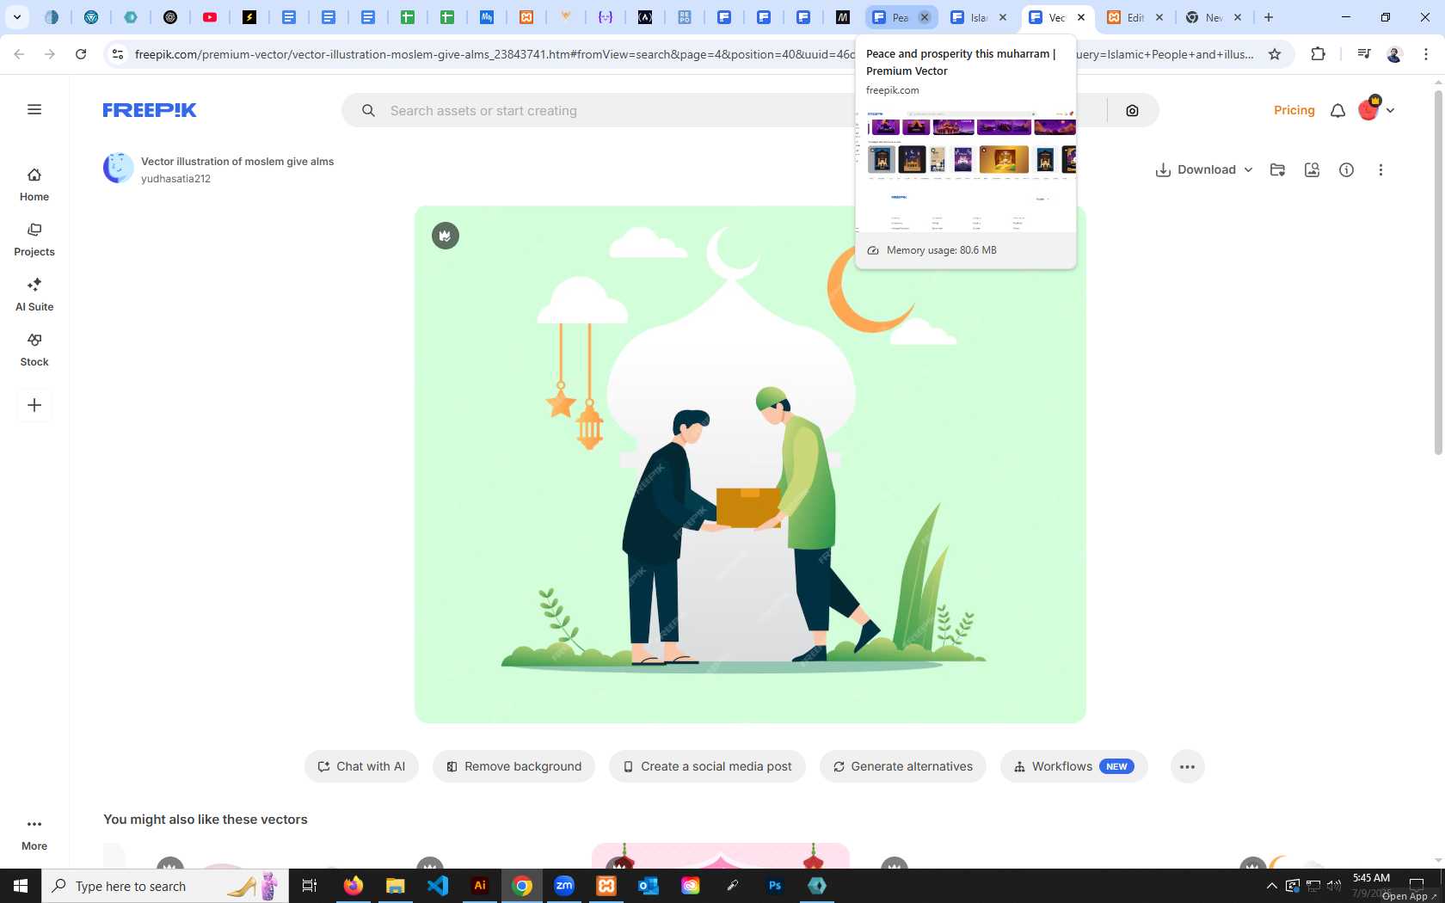Open Adobe Illustrator from the taskbar

[480, 886]
